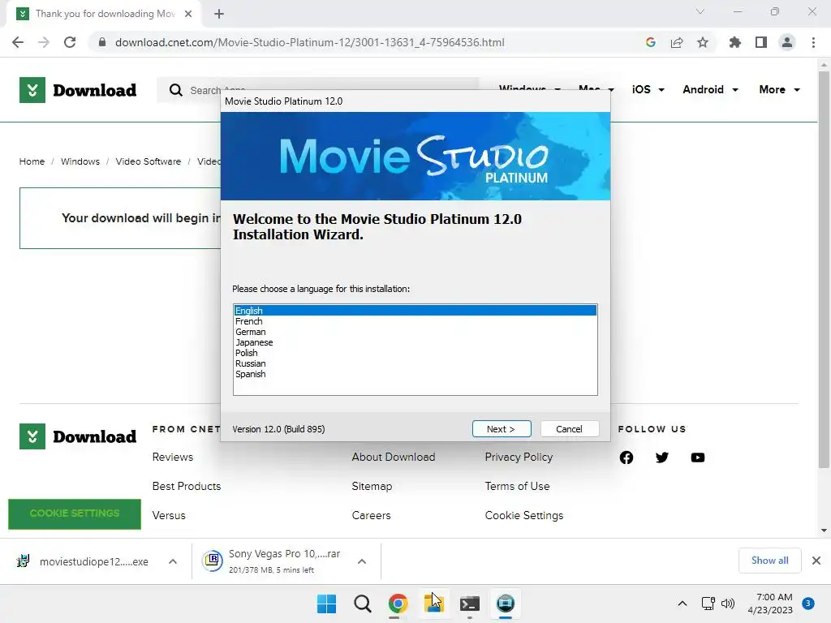831x623 pixels.
Task: Close the 'Thank you for downloading' tab
Action: tap(188, 14)
